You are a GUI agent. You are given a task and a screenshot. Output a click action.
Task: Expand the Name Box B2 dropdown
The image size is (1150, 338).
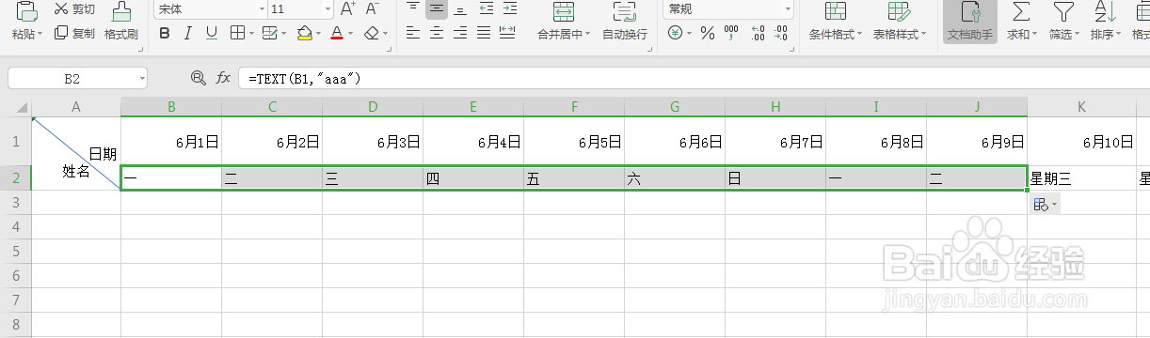click(x=141, y=79)
